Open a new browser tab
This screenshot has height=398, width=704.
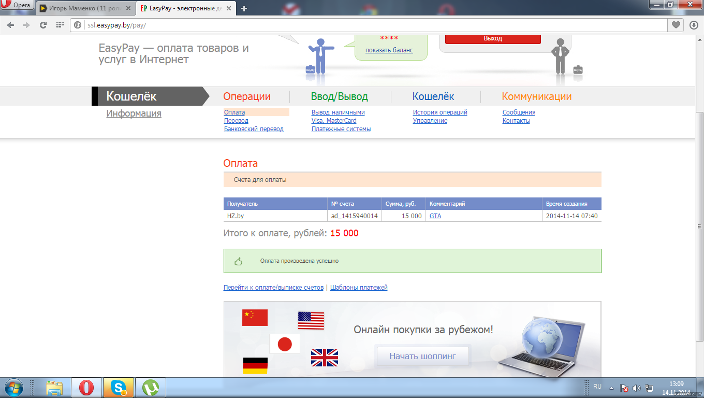click(244, 8)
